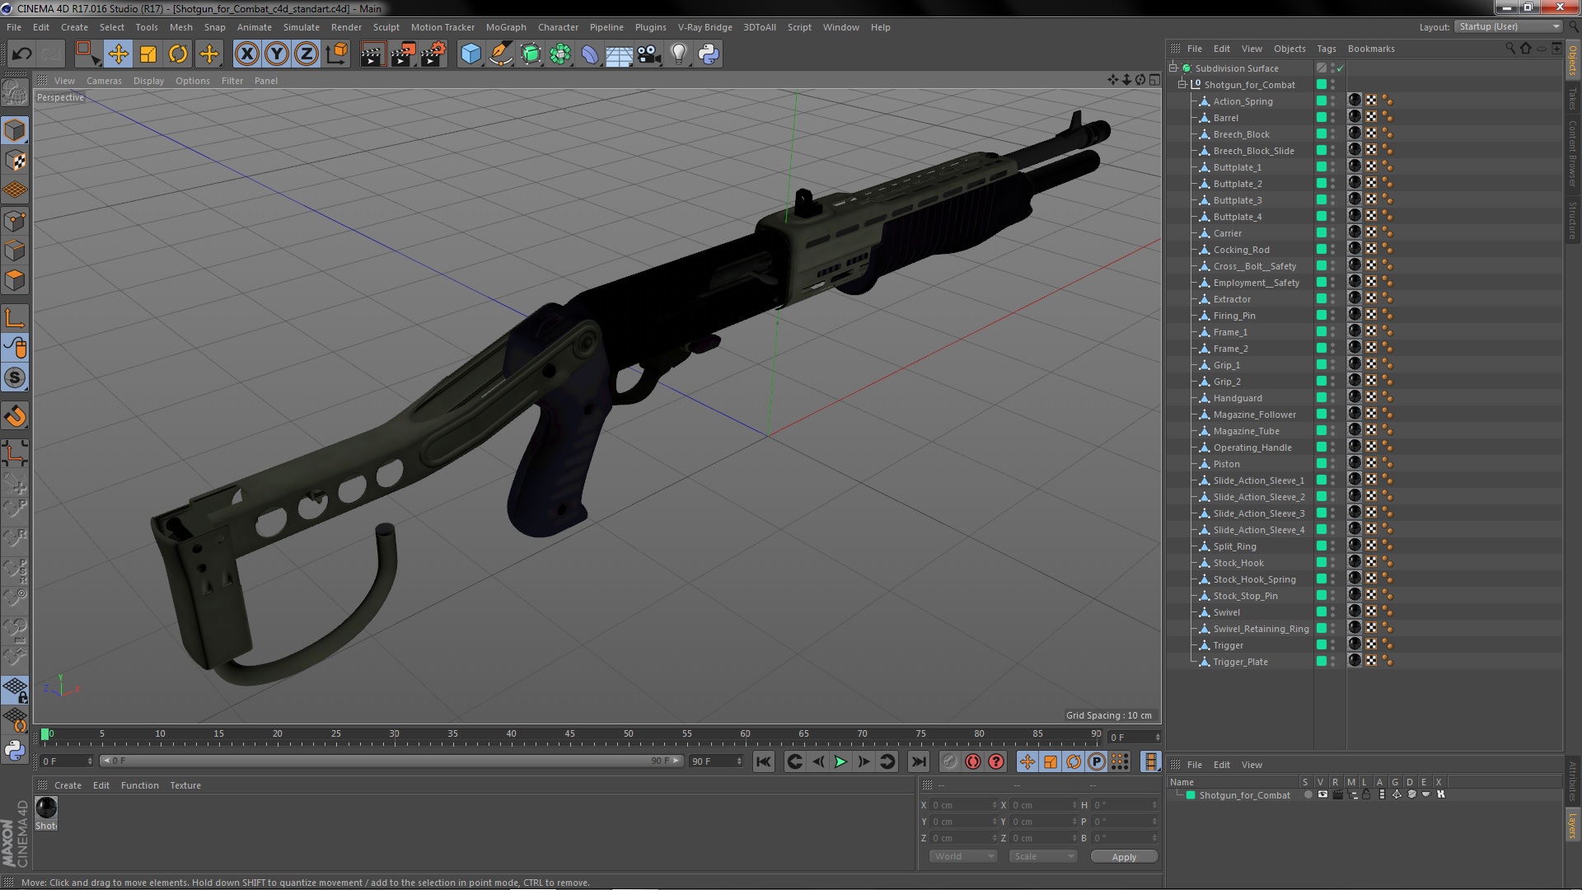The image size is (1582, 890).
Task: Switch to Model mode
Action: click(x=15, y=130)
